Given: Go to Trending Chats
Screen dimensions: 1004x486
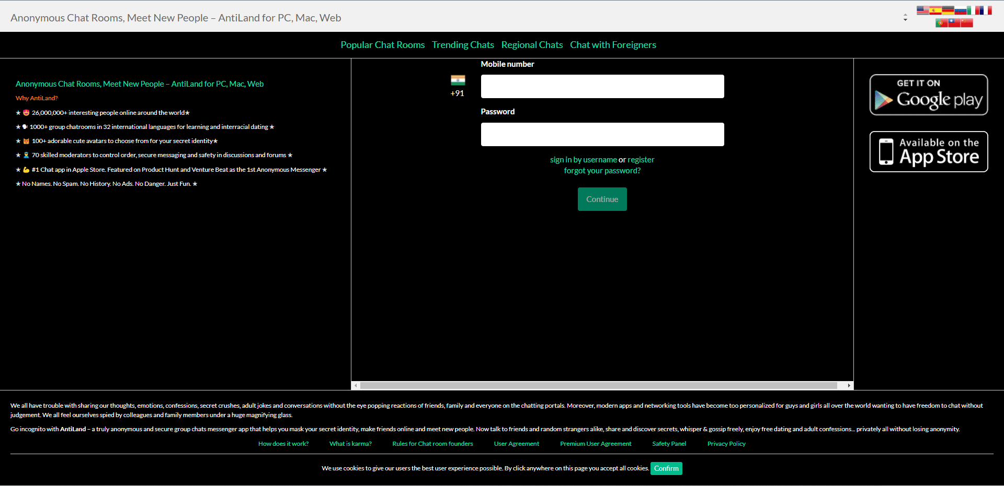Looking at the screenshot, I should coord(463,45).
